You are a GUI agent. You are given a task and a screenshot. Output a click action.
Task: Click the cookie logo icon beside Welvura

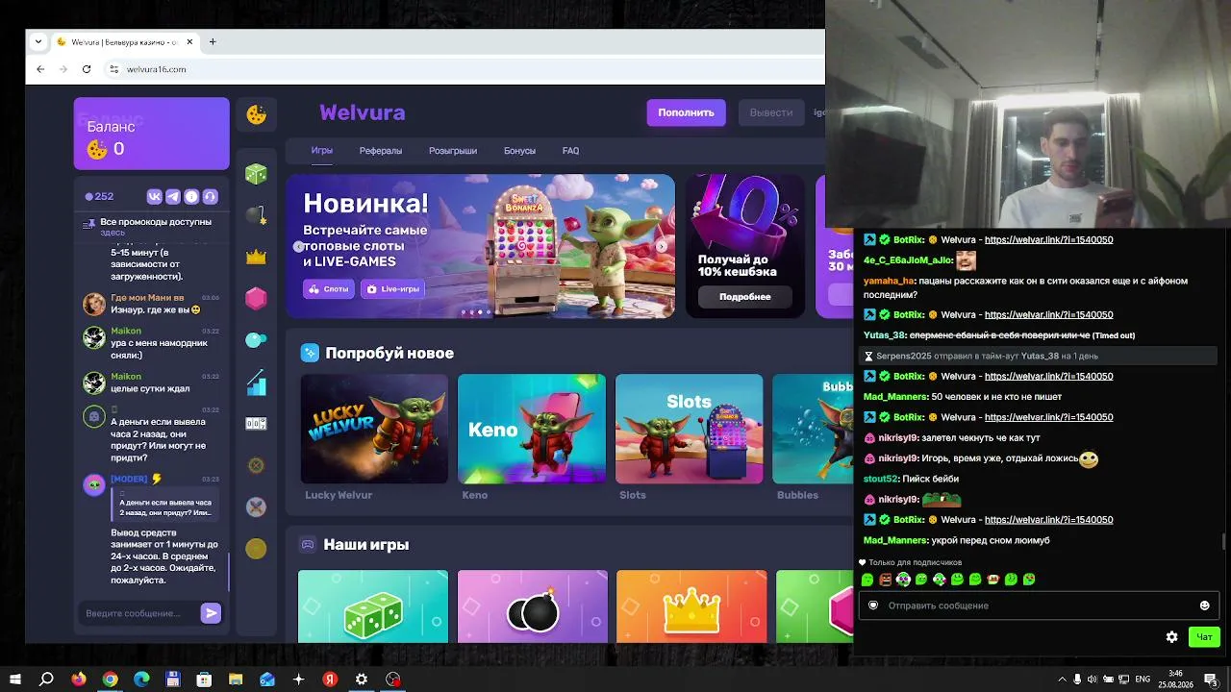[x=256, y=114]
